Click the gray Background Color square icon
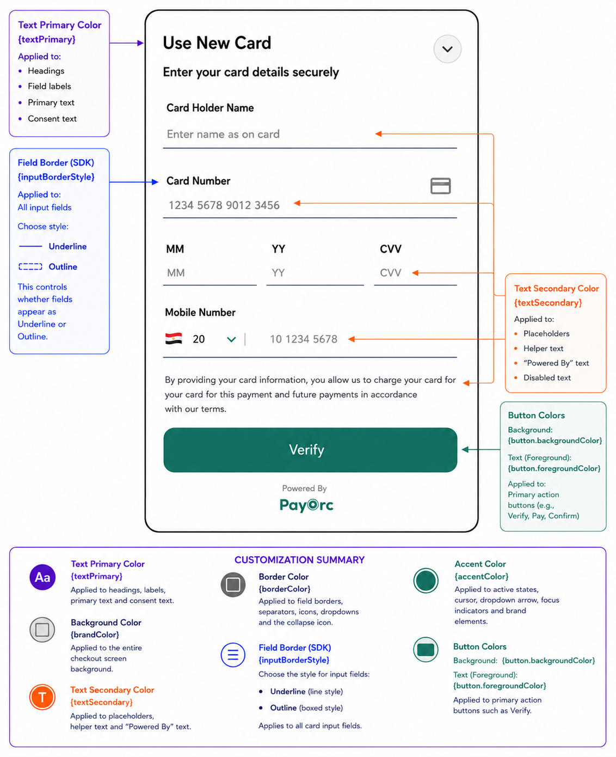616x757 pixels. [x=42, y=630]
